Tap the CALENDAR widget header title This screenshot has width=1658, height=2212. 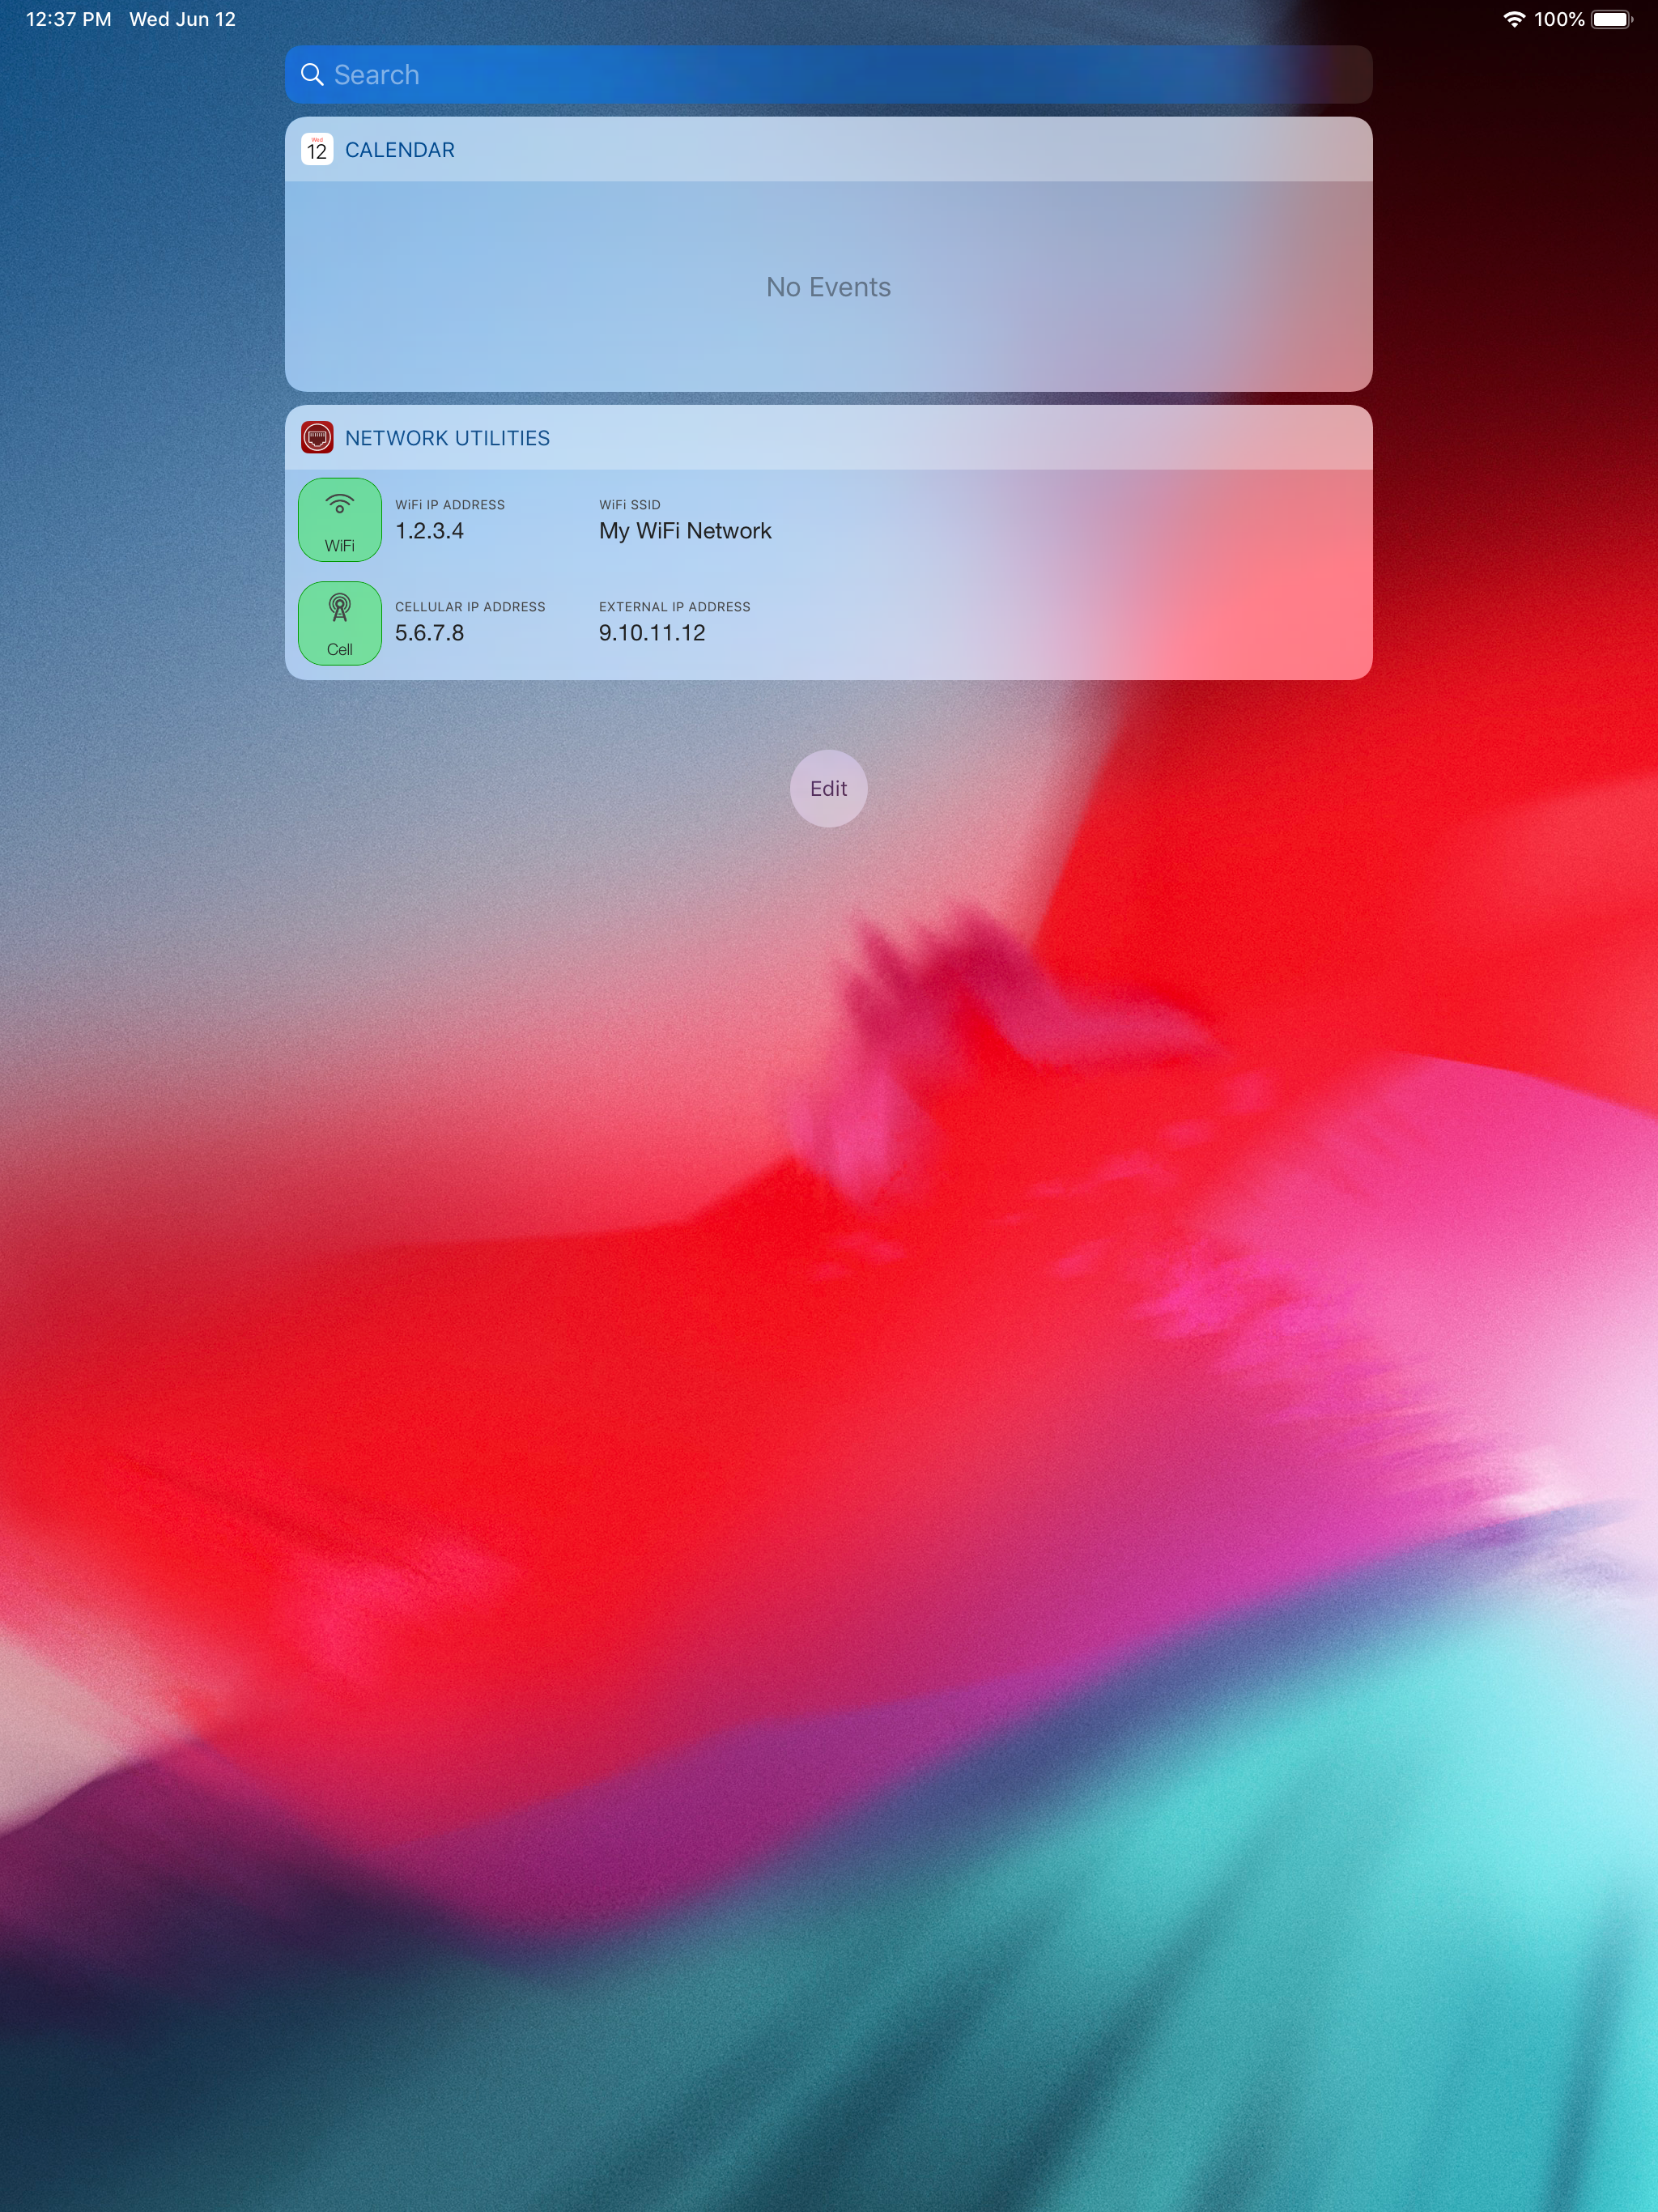point(399,150)
